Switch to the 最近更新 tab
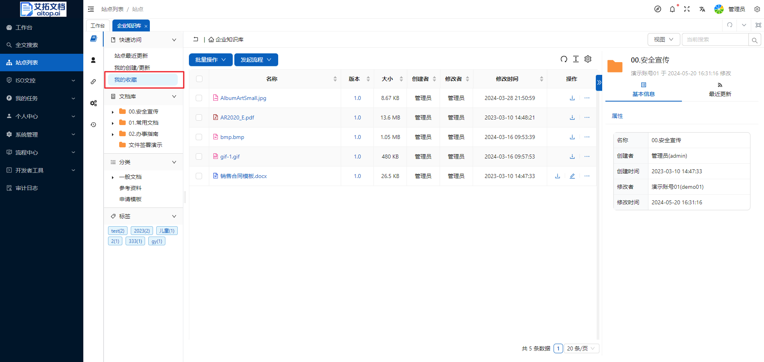 (720, 90)
